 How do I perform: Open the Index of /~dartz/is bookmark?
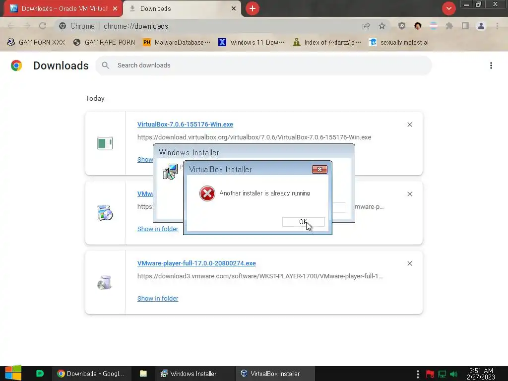(x=326, y=43)
